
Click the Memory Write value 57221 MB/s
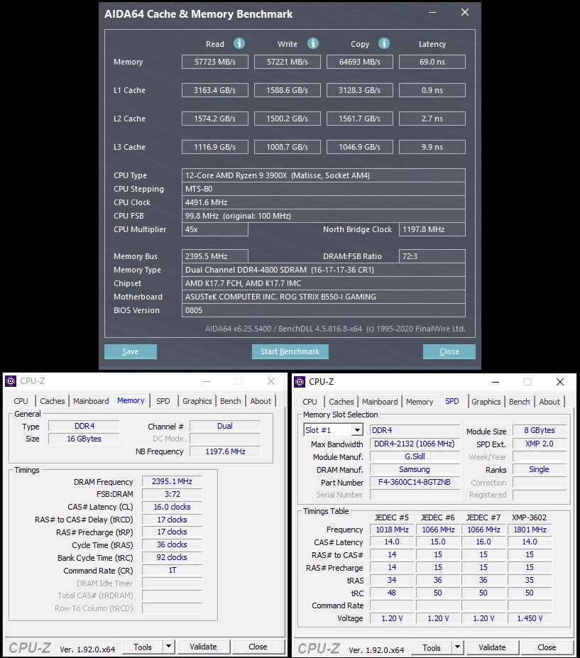pos(288,62)
